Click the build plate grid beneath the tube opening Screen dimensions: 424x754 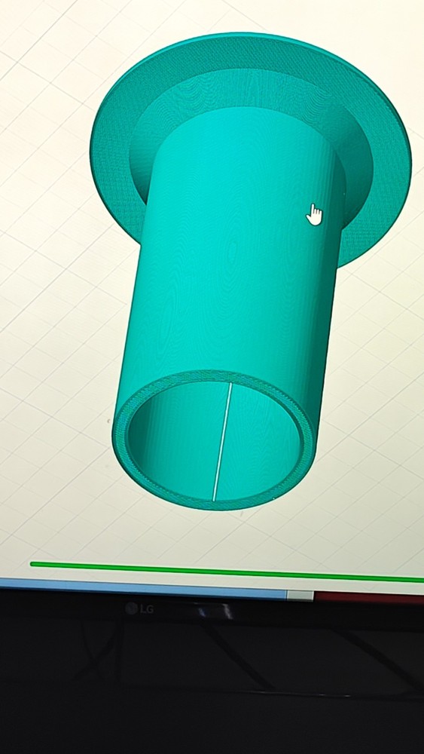216,534
